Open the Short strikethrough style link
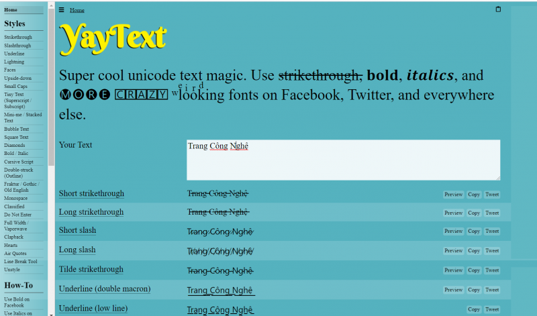The height and width of the screenshot is (316, 537). click(x=91, y=194)
